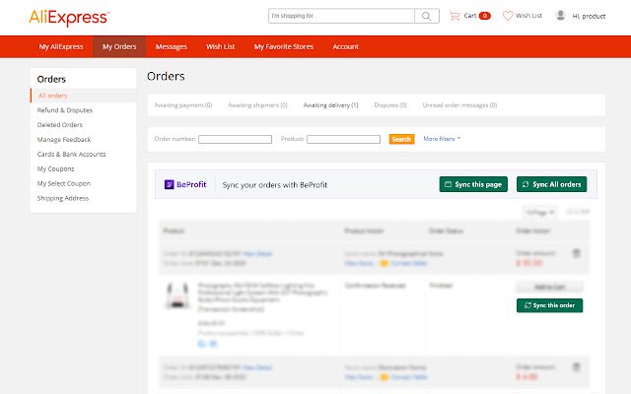This screenshot has height=394, width=631.
Task: Select Awaiting delivery (1) tab
Action: tap(330, 105)
